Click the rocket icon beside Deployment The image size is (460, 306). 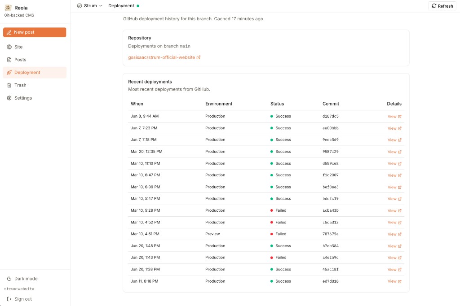point(9,72)
